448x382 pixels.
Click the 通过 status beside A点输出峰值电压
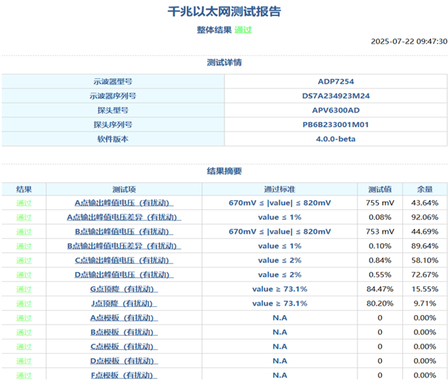coord(24,203)
